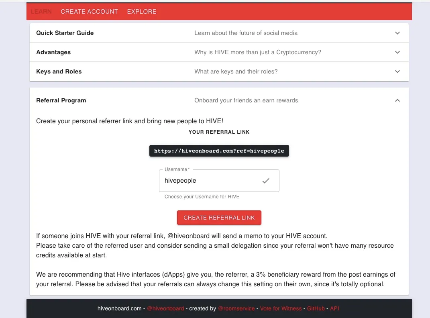This screenshot has height=318, width=430.
Task: Click the Quick Starter Guide heading
Action: click(x=65, y=33)
